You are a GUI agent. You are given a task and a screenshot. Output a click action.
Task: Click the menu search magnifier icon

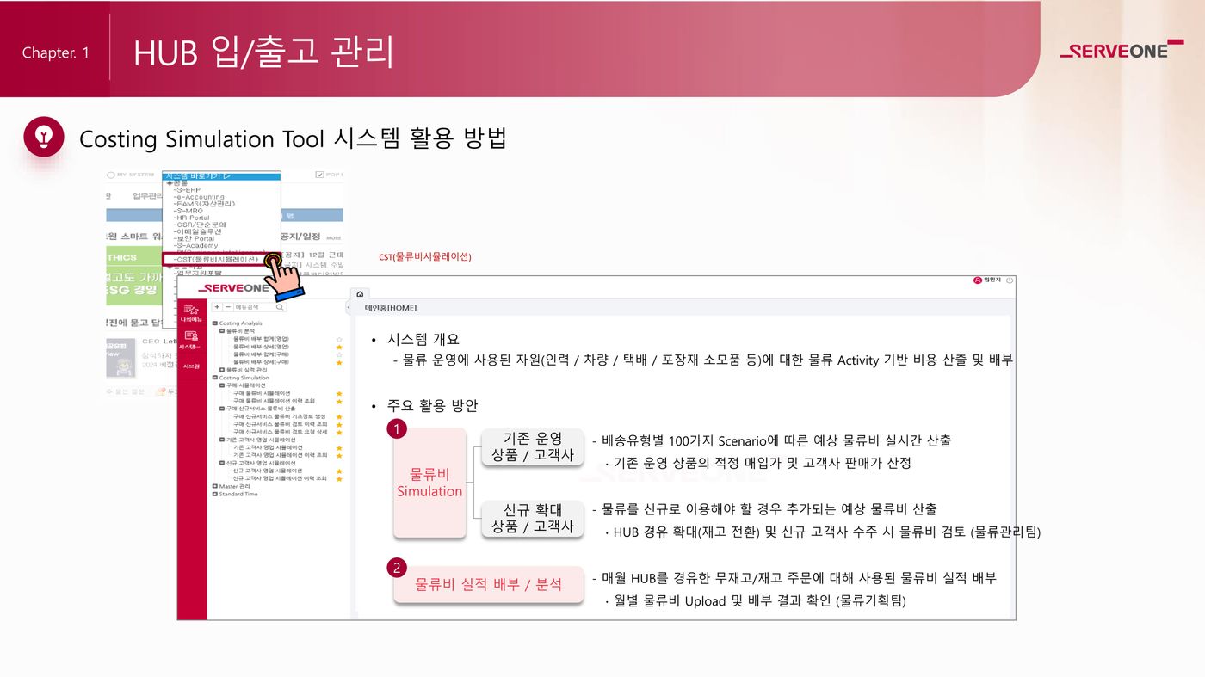click(x=280, y=307)
